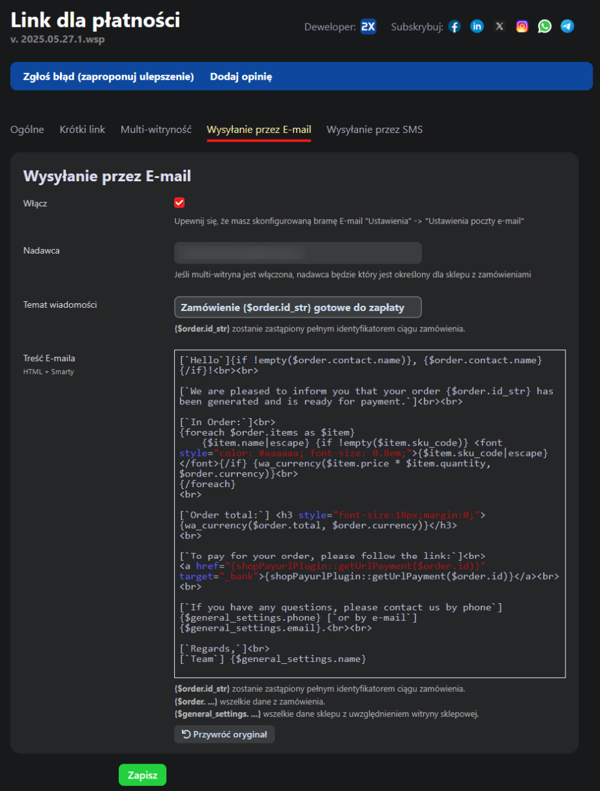The height and width of the screenshot is (791, 600).
Task: Open the Krótki link tab
Action: (x=82, y=130)
